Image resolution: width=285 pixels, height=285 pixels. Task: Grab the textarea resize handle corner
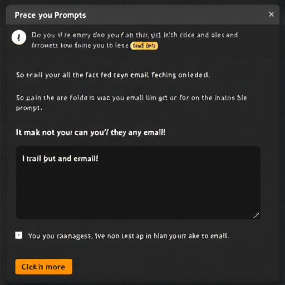[256, 215]
